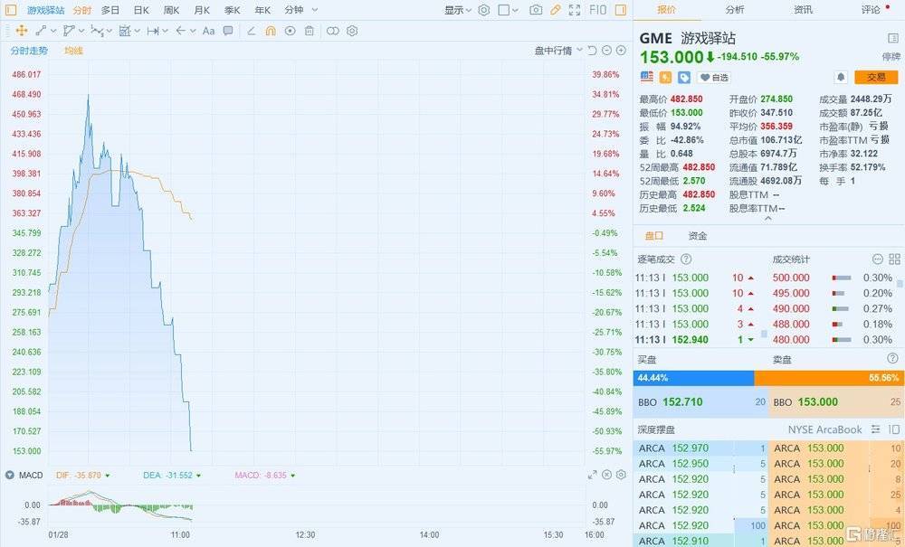The image size is (905, 547).
Task: Click the orange lightning quote icon
Action: point(665,77)
